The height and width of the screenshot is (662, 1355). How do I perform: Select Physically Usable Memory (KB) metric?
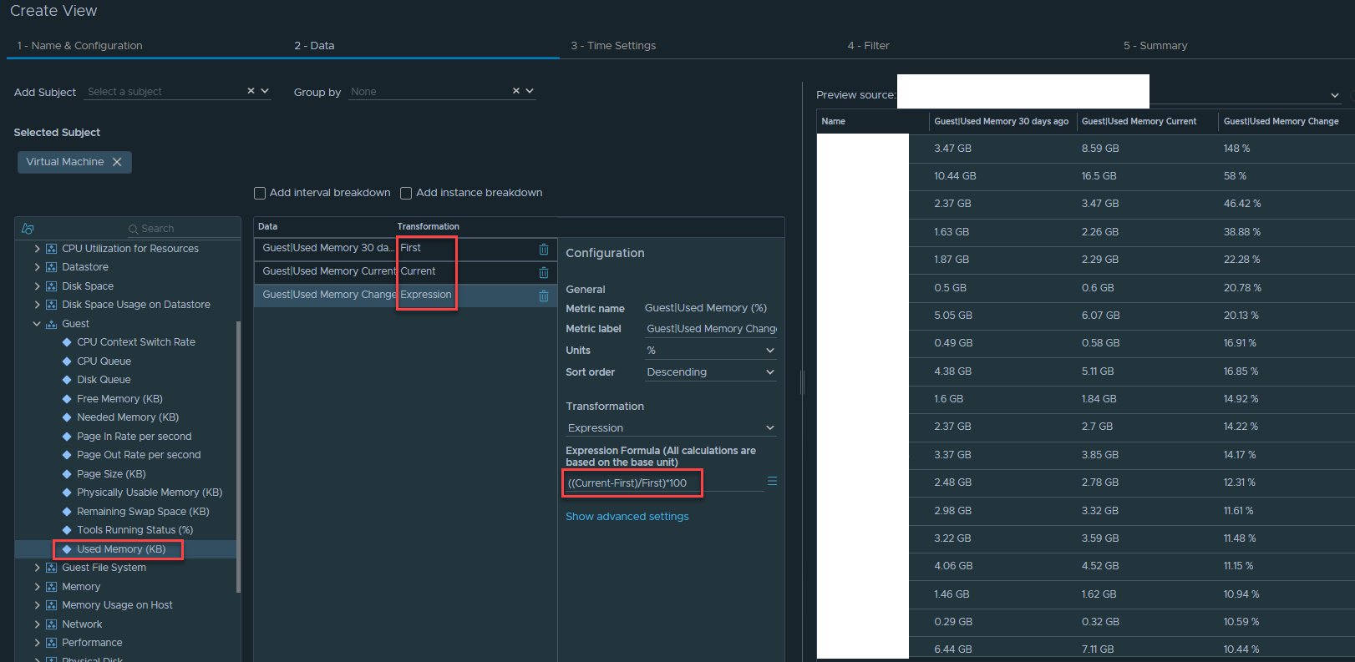point(150,493)
